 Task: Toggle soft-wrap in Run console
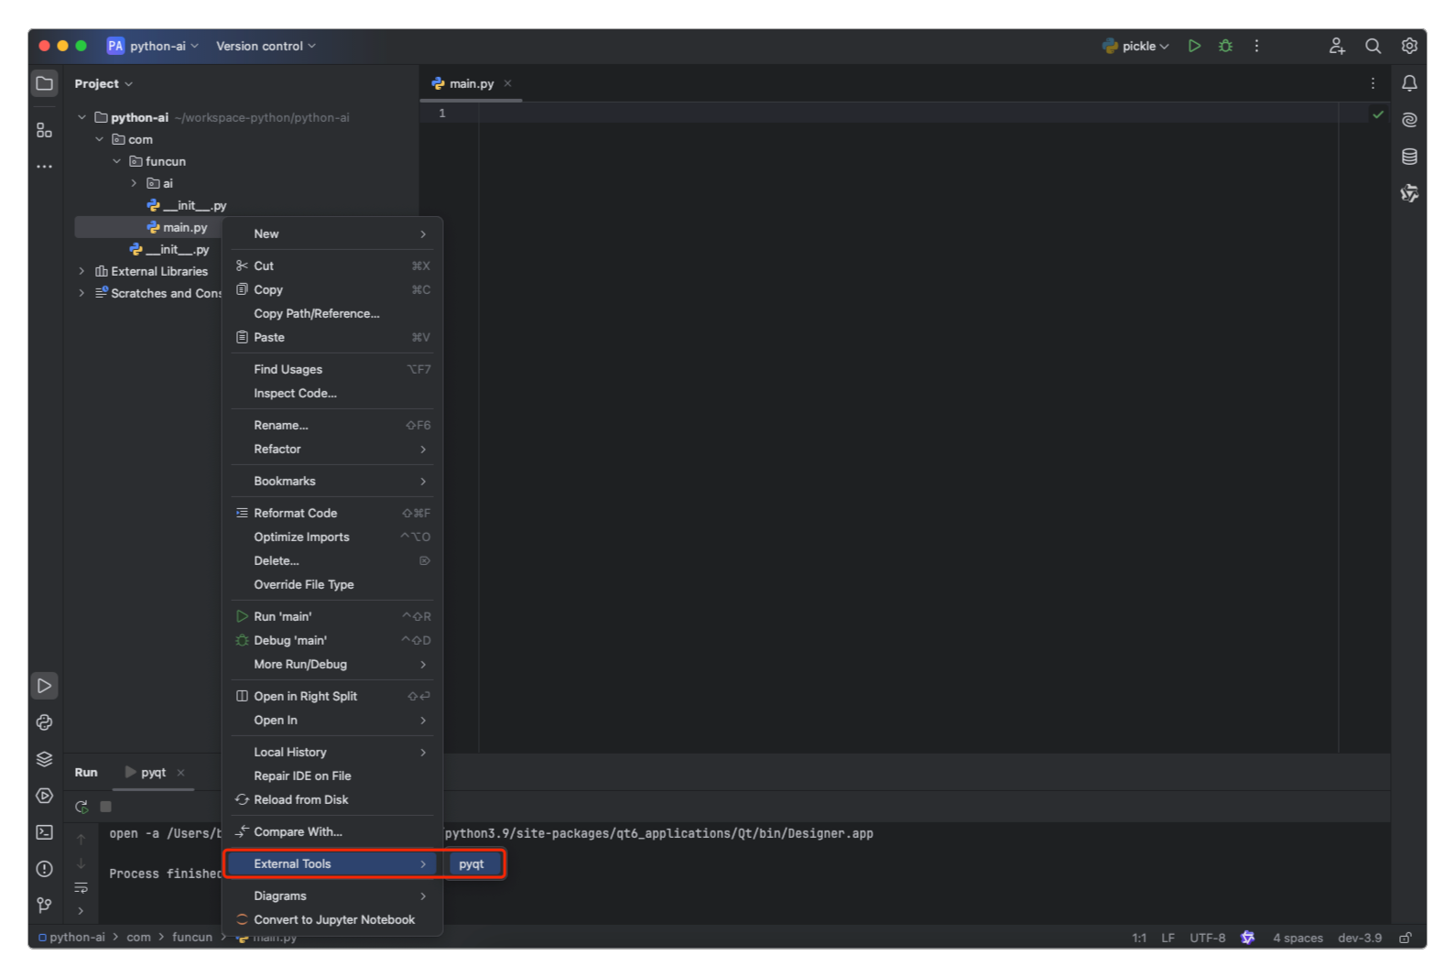81,887
